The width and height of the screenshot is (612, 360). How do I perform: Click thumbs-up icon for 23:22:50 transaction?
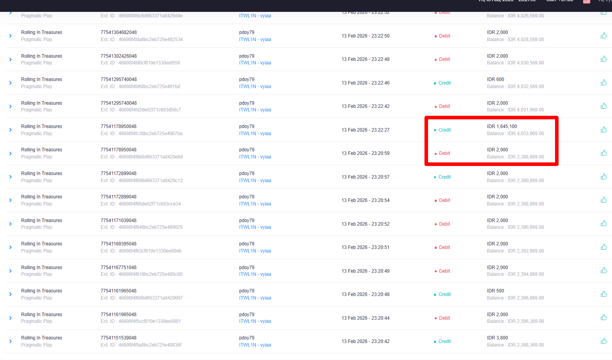tap(603, 36)
